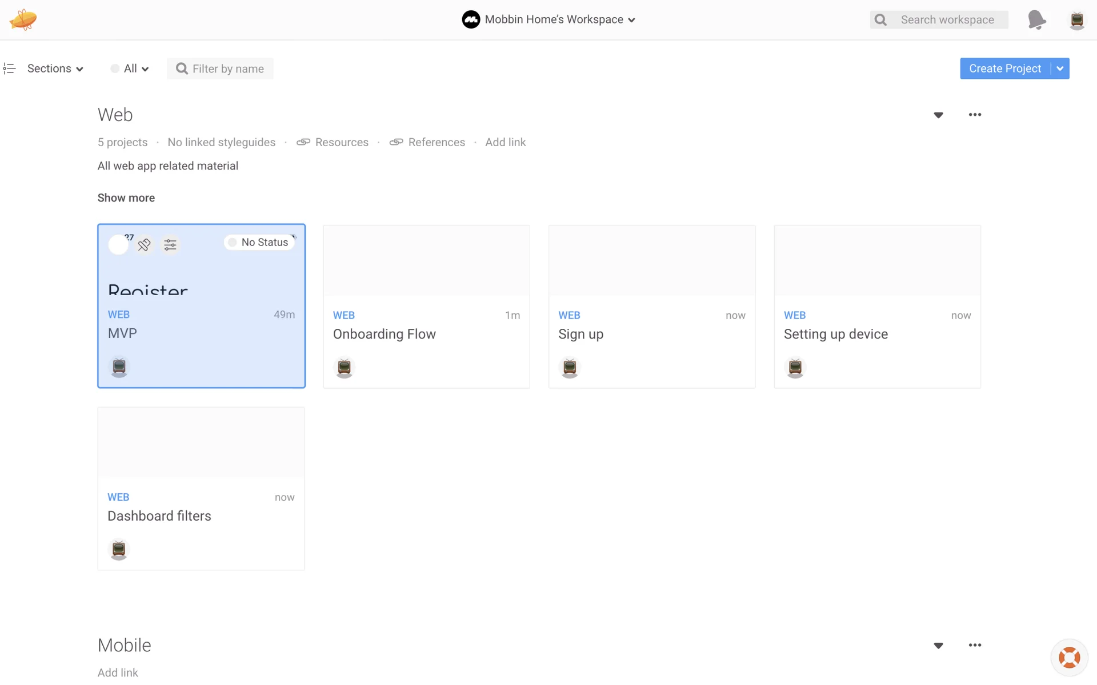1097x685 pixels.
Task: Open Create Project dropdown arrow
Action: tap(1060, 68)
